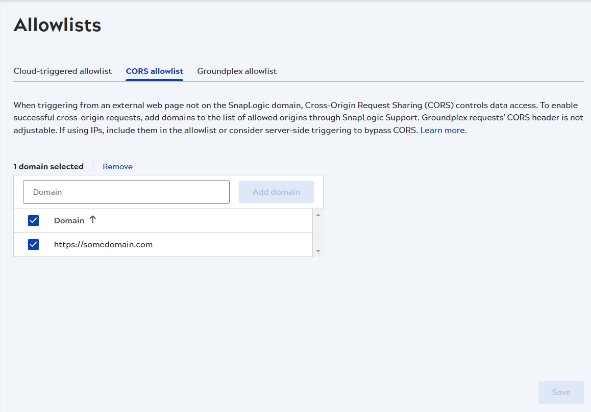Toggle the checkbox in the table header
This screenshot has width=591, height=412.
click(33, 220)
